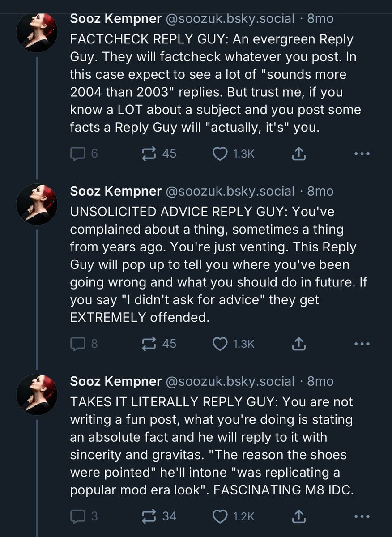392x537 pixels.
Task: Click @soozuk.bsky.social handle on UNSOLICITED ADVICE post
Action: pos(230,192)
